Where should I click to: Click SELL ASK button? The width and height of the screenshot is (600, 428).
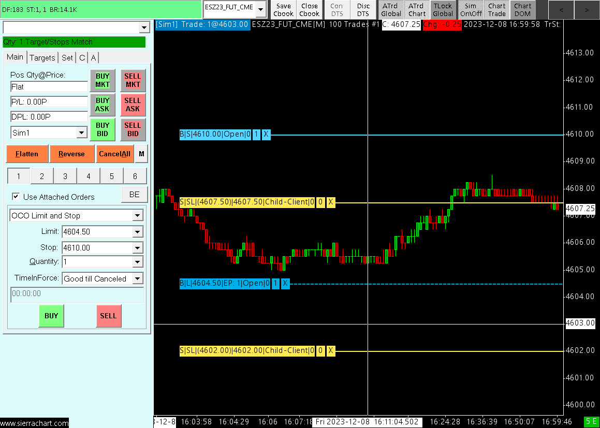click(133, 105)
